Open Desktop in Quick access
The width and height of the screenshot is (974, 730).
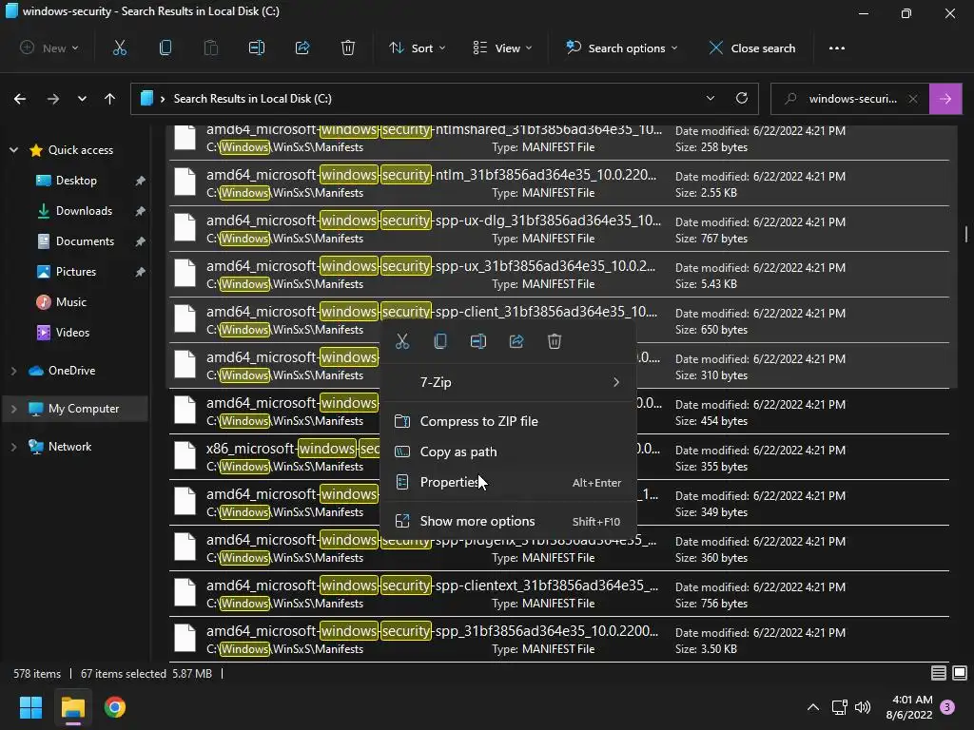pos(76,180)
